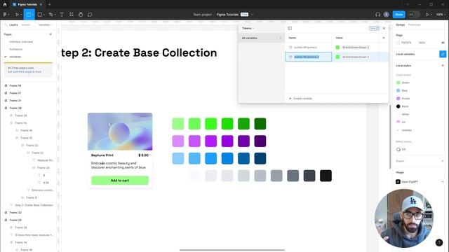The height and width of the screenshot is (252, 449).
Task: Run the Open FigGPT plugin
Action: coord(410,182)
